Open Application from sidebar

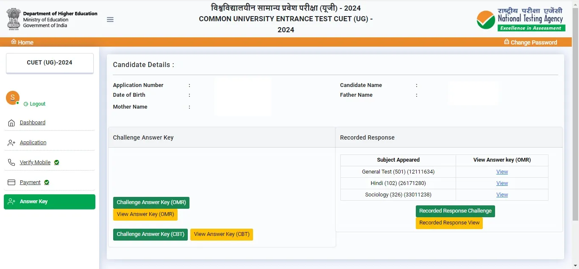coord(33,143)
